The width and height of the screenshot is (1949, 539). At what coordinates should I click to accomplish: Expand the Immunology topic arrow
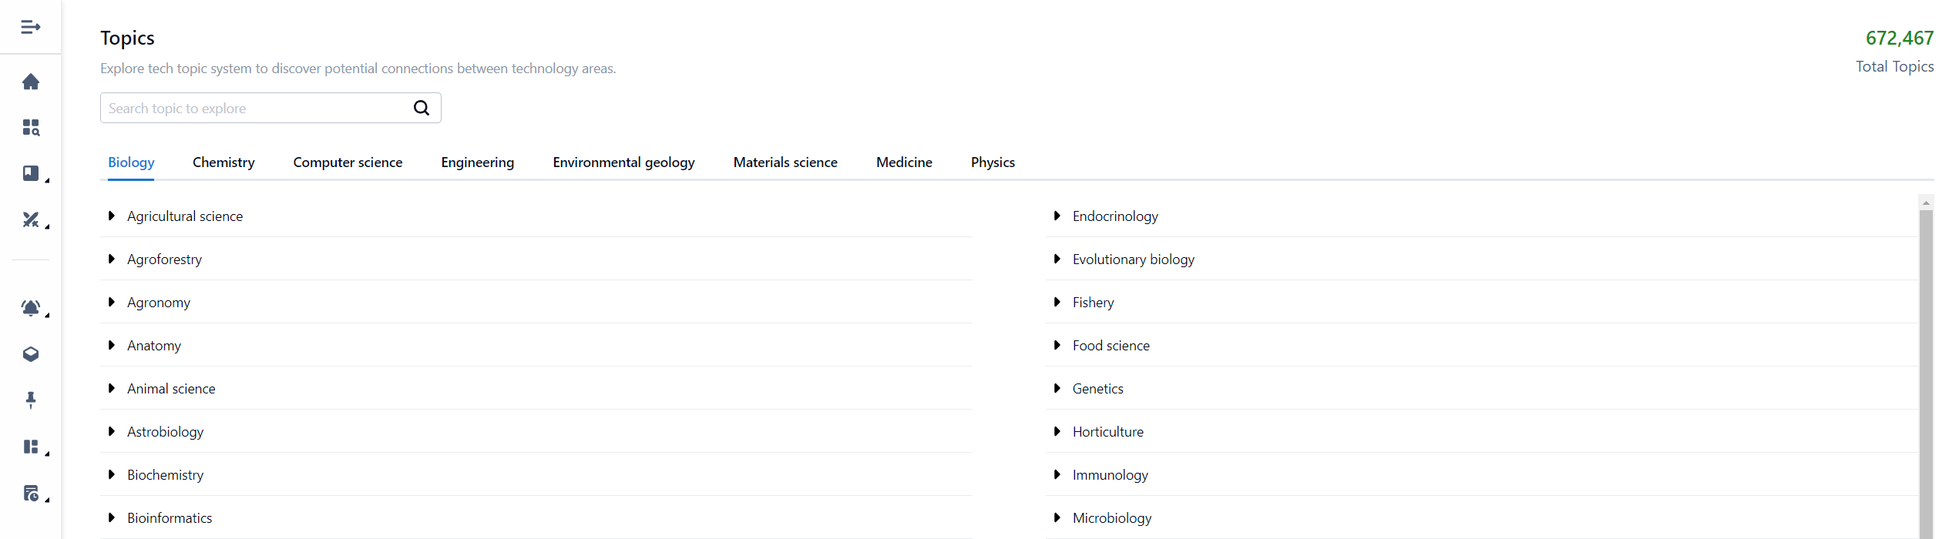pos(1057,475)
